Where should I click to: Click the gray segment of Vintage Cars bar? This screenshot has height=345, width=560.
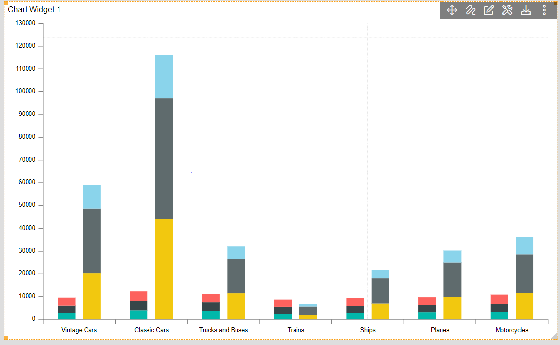click(x=92, y=241)
